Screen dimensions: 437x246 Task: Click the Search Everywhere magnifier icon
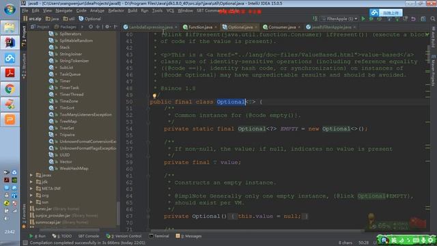pos(432,18)
